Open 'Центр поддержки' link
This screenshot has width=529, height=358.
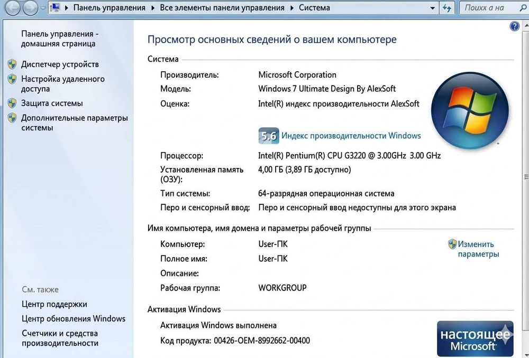click(54, 304)
